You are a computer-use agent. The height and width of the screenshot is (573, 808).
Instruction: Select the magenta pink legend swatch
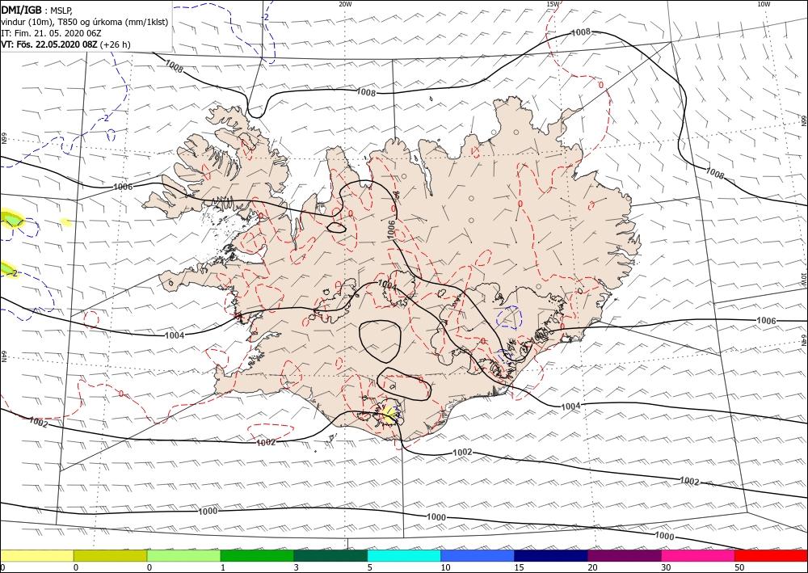698,555
